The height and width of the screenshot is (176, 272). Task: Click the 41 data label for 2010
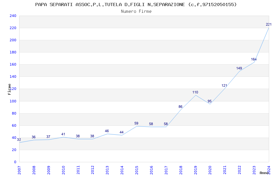point(63,134)
